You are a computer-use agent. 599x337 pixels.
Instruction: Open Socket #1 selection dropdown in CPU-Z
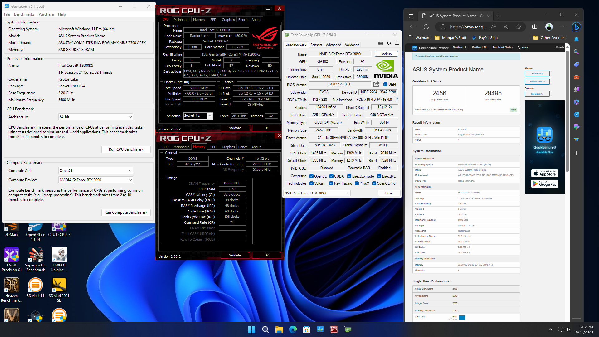point(198,116)
